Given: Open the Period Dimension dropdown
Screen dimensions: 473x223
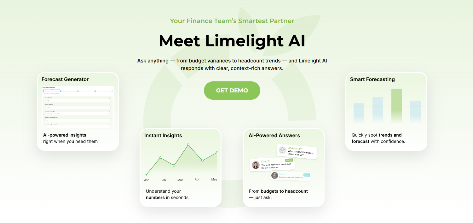Looking at the screenshot, I should tap(78, 107).
